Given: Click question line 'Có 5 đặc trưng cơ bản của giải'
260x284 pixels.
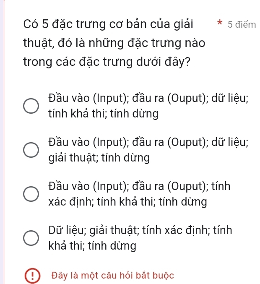Looking at the screenshot, I should pyautogui.click(x=108, y=23).
